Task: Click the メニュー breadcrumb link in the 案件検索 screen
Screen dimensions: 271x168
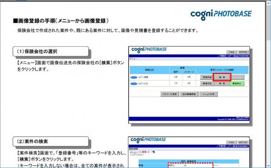Action: [134, 152]
